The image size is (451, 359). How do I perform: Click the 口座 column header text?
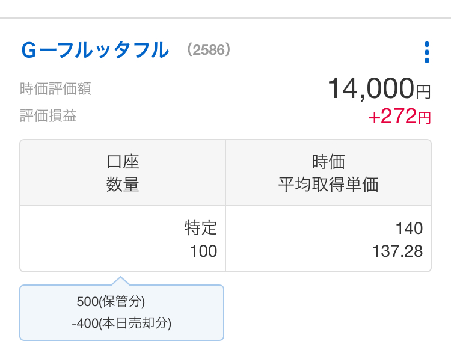tap(123, 161)
